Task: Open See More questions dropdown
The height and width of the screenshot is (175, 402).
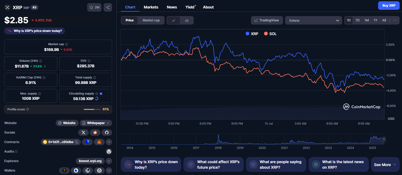Action: tap(385, 165)
